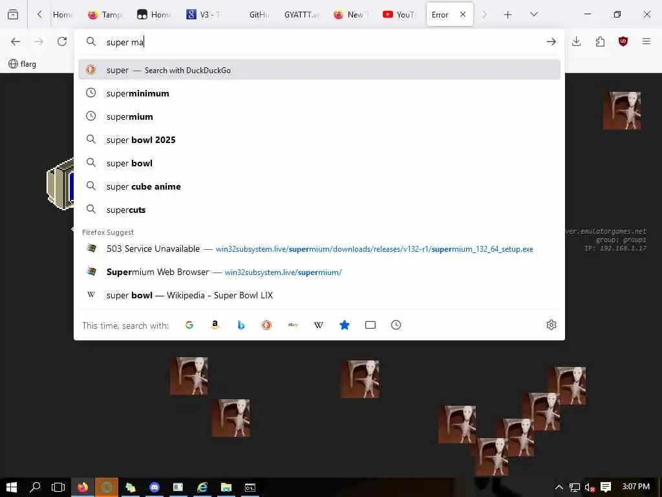662x497 pixels.
Task: Open the Extensions puzzle icon
Action: click(600, 41)
